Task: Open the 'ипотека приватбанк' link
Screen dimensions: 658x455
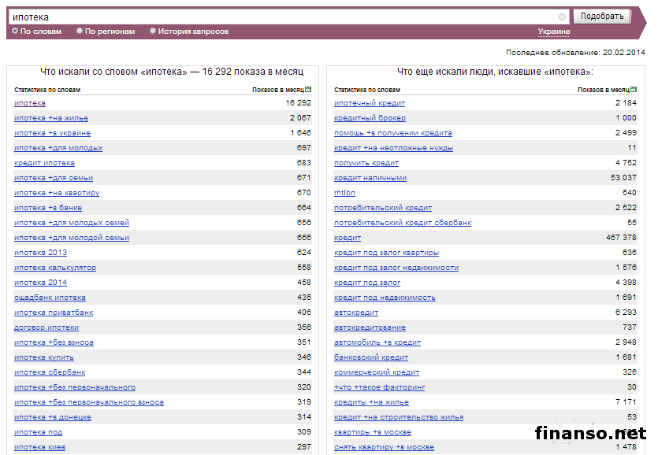Action: tap(54, 313)
